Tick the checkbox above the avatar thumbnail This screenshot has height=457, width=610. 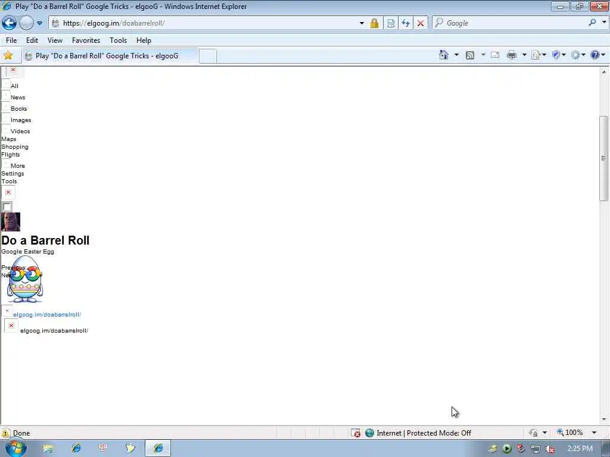[7, 206]
